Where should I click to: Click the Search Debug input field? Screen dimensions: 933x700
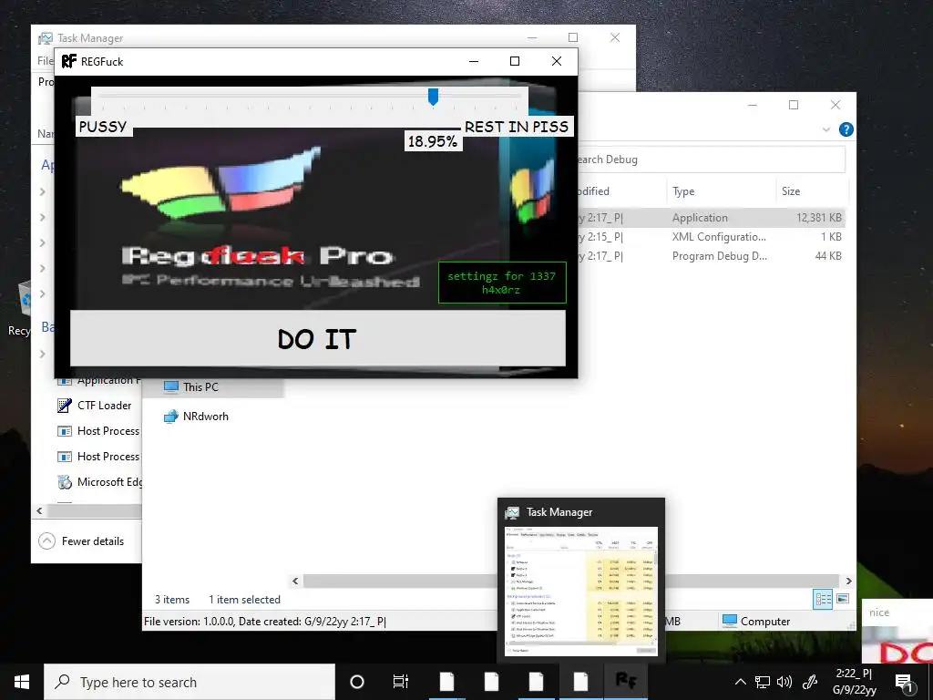pos(711,160)
